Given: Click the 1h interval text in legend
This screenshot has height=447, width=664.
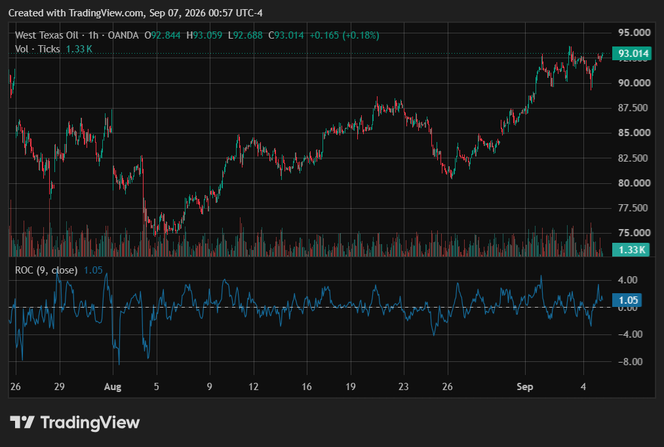Looking at the screenshot, I should click(93, 35).
